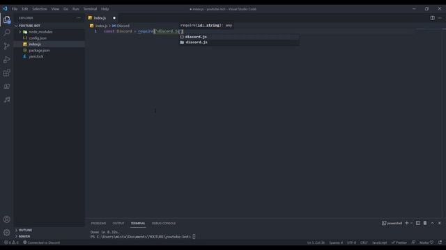Close the terminal panel
446x250 pixels.
(x=440, y=223)
